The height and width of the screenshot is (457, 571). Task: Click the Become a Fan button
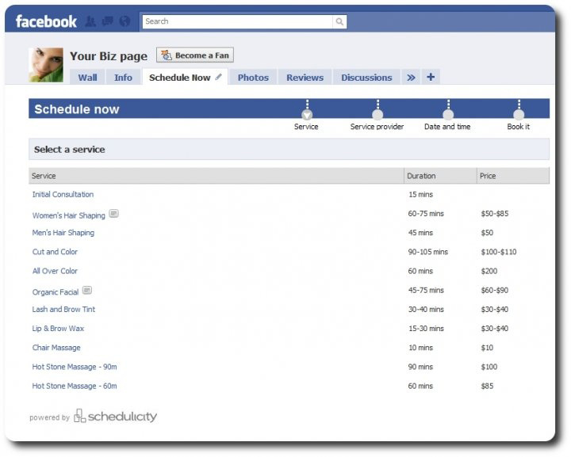(x=195, y=55)
